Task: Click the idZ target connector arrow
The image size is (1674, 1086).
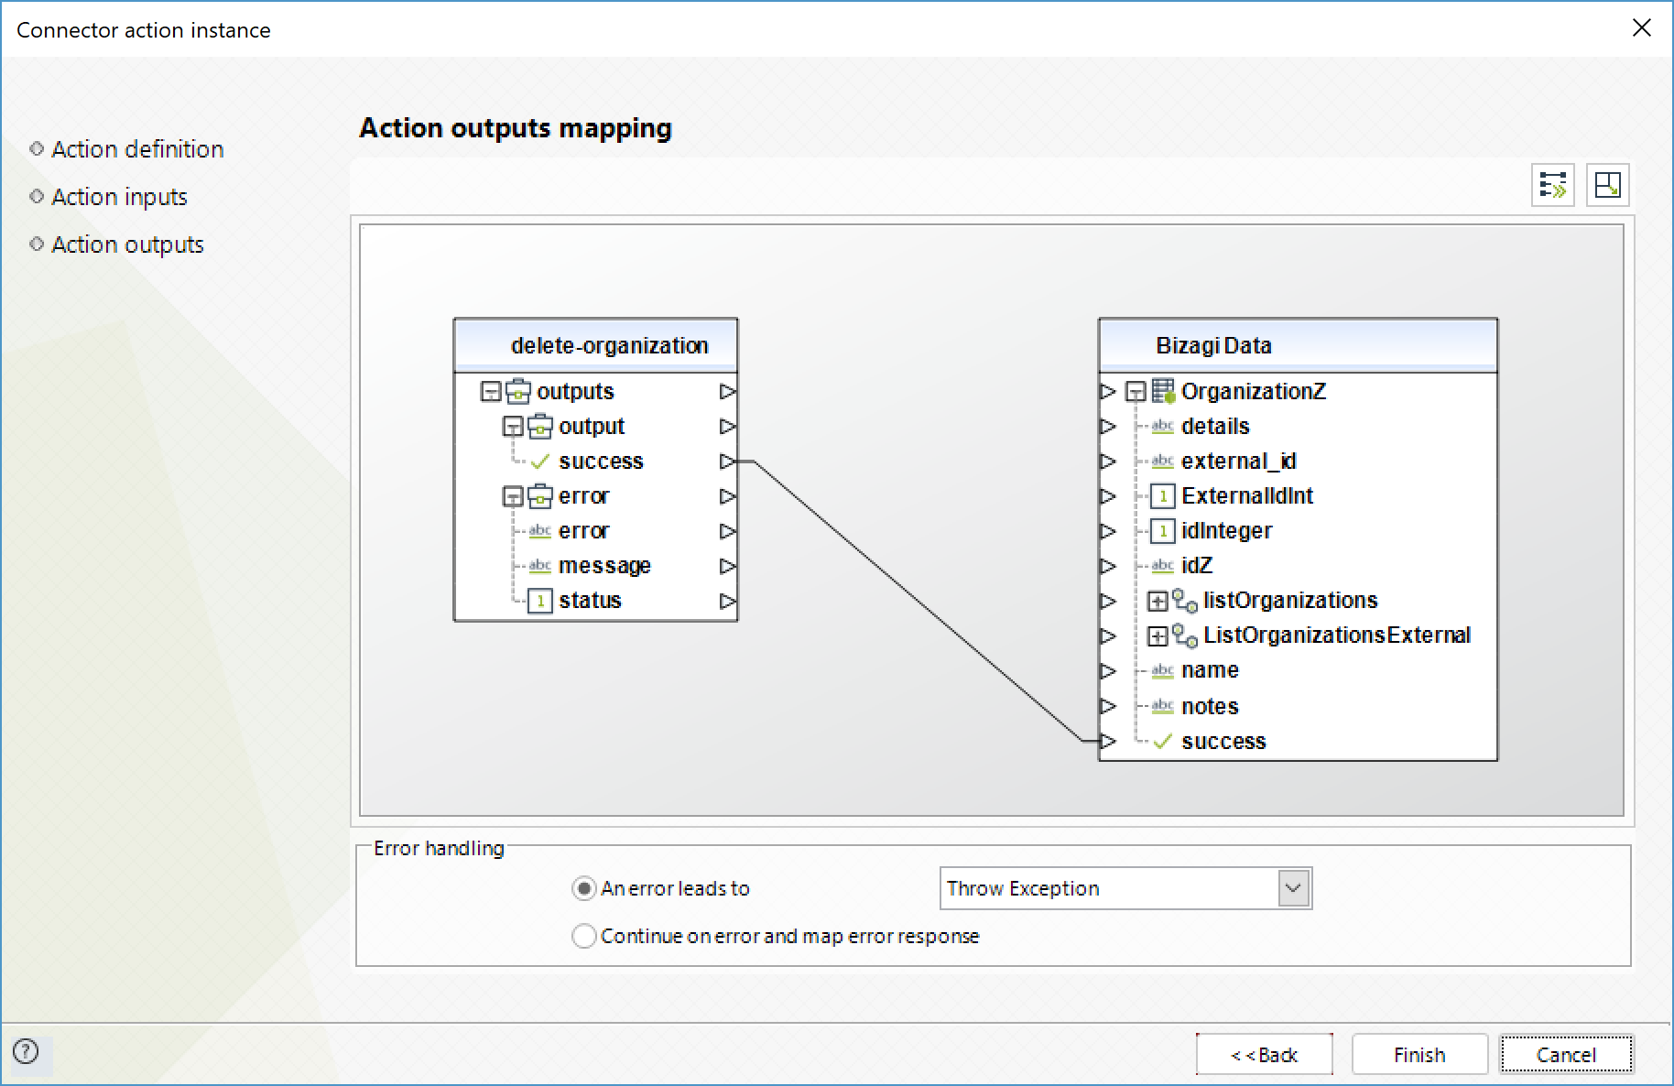Action: [1108, 566]
